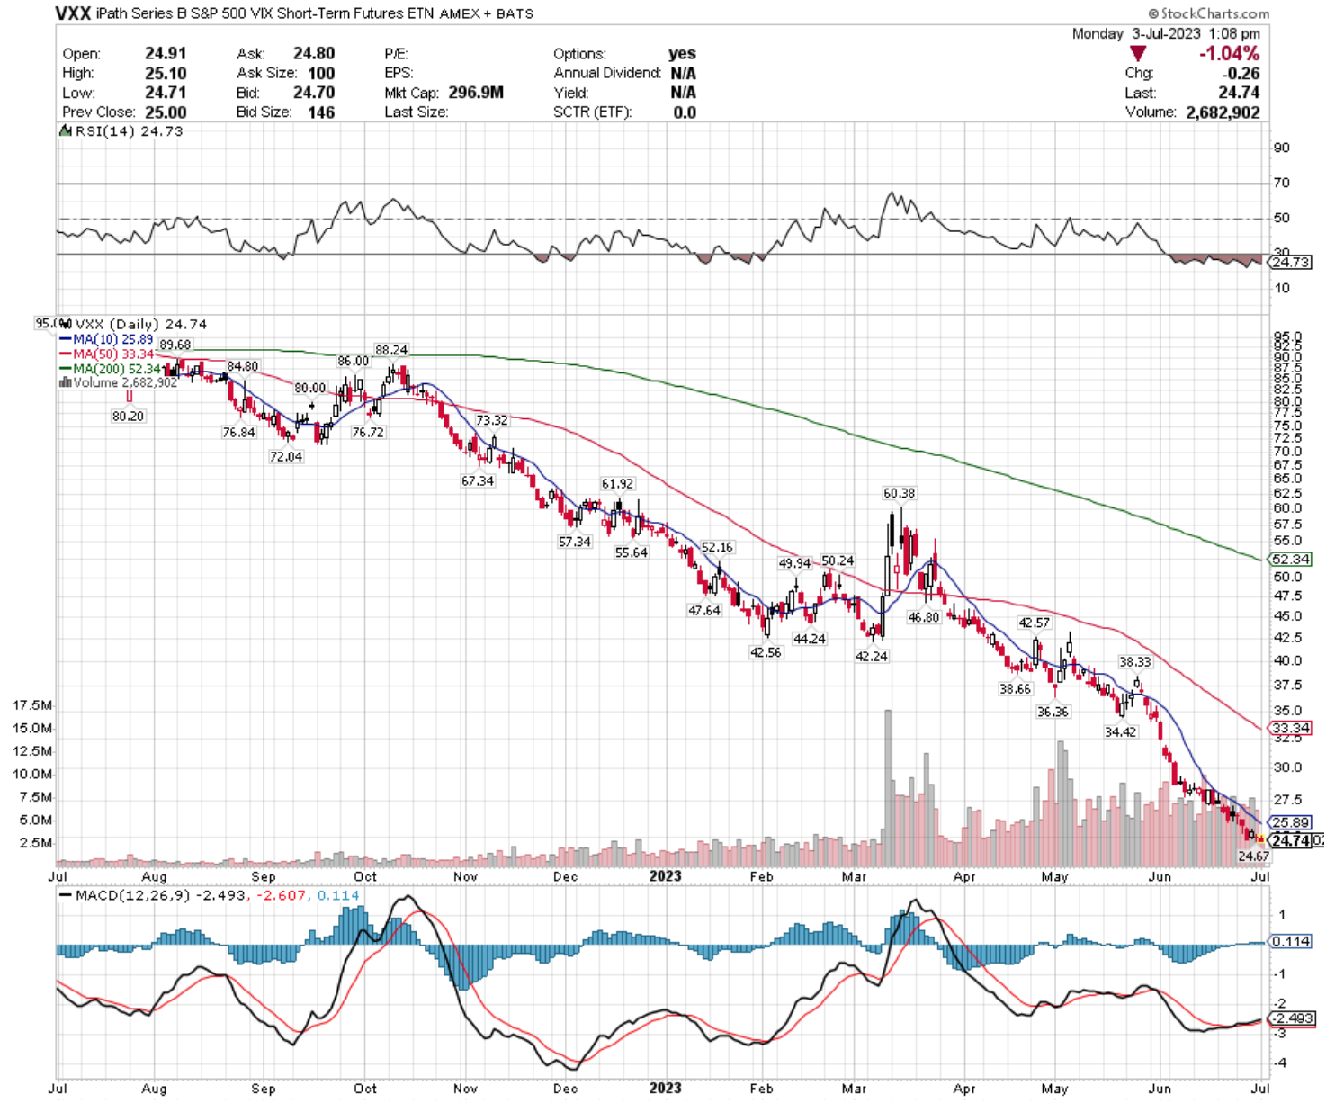Click the 52.34 right-axis MA(200) tag

tap(1290, 560)
